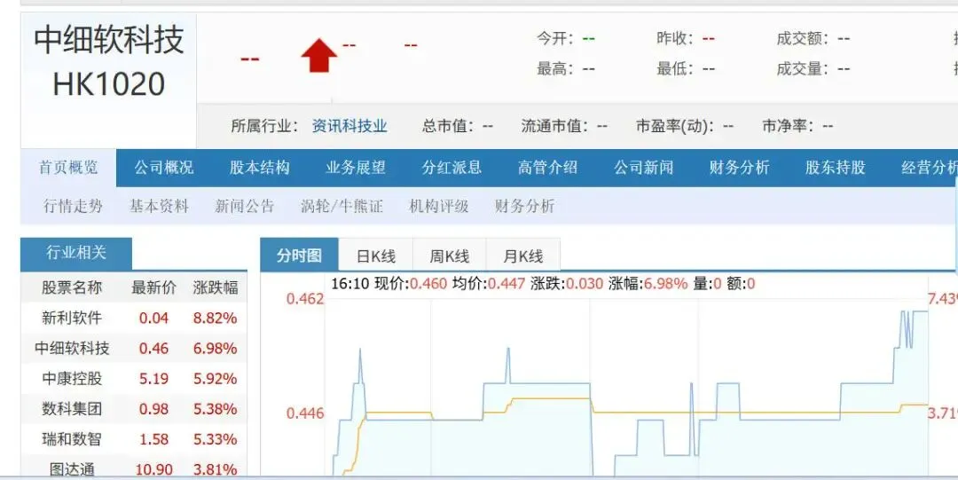Switch chart to 日K线
This screenshot has width=958, height=480.
[376, 256]
